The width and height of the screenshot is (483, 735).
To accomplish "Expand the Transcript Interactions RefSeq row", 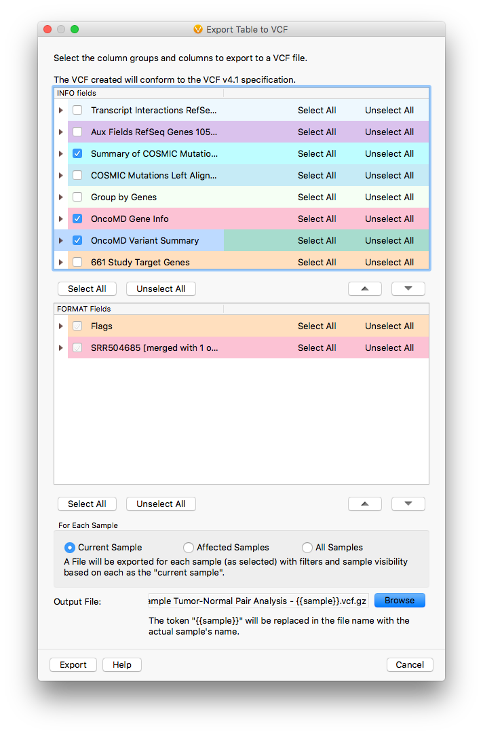I will point(61,110).
